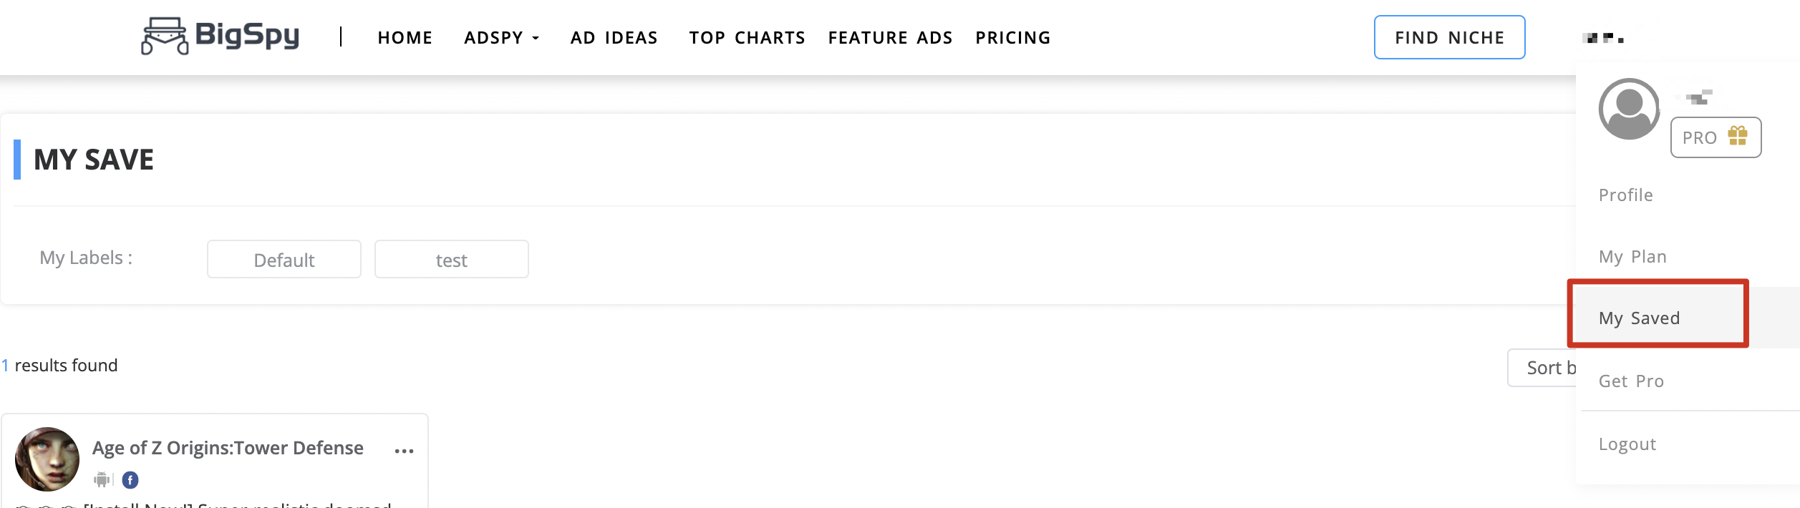Click the user avatar icon in dropdown
Image resolution: width=1800 pixels, height=508 pixels.
coord(1629,109)
